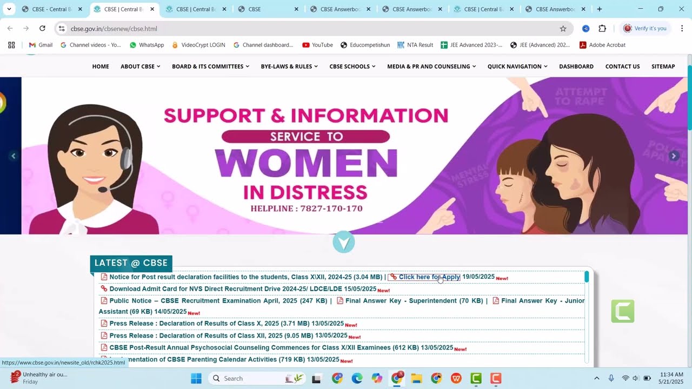Screen dimensions: 692x389
Task: Click the green floating C widget
Action: point(623,311)
